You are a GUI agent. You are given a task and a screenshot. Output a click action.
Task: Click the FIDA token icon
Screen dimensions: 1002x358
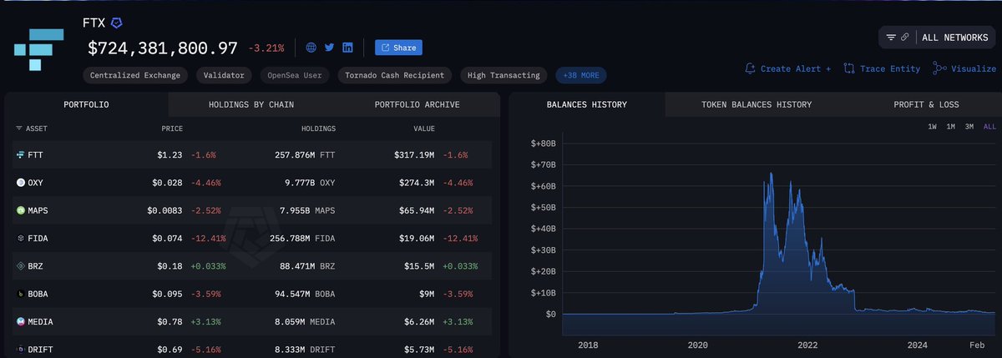click(x=21, y=239)
